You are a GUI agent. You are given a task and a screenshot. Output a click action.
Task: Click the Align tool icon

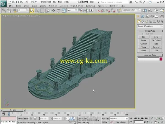pyautogui.click(x=150, y=11)
